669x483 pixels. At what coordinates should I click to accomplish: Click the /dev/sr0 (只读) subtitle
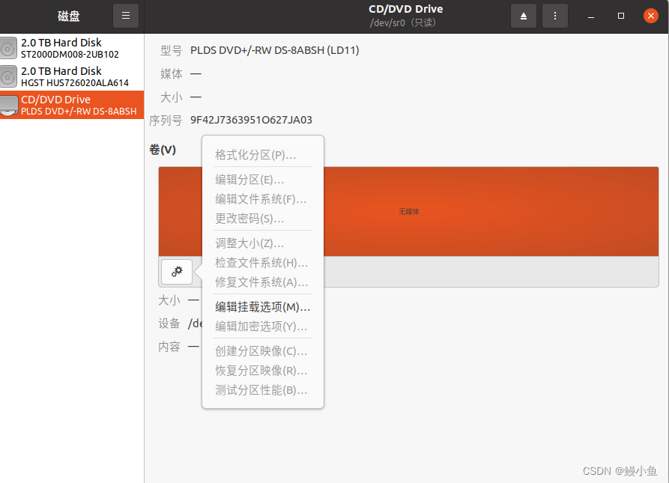click(x=403, y=22)
